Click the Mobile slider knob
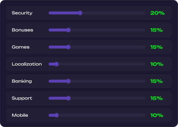The height and width of the screenshot is (127, 178). coord(57,115)
